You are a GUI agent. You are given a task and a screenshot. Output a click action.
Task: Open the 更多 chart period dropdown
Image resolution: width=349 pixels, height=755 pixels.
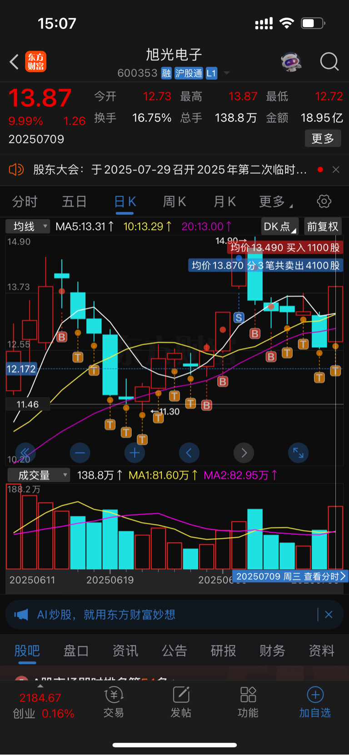click(x=275, y=201)
